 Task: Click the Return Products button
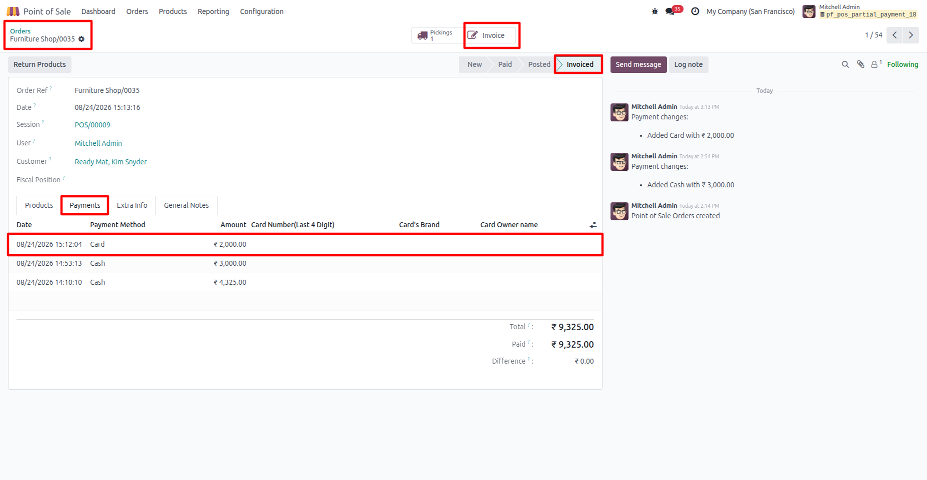39,64
